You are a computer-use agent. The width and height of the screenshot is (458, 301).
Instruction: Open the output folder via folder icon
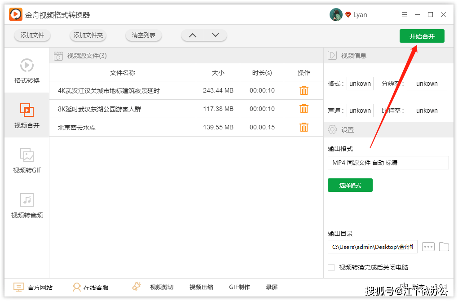[444, 247]
